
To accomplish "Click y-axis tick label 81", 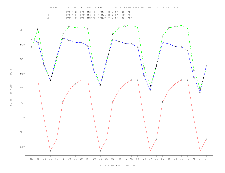I will click(22, 74).
